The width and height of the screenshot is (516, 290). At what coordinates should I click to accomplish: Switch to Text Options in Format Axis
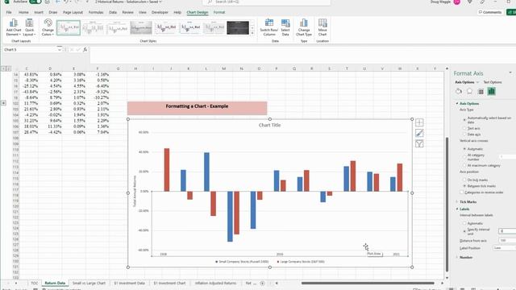[493, 82]
